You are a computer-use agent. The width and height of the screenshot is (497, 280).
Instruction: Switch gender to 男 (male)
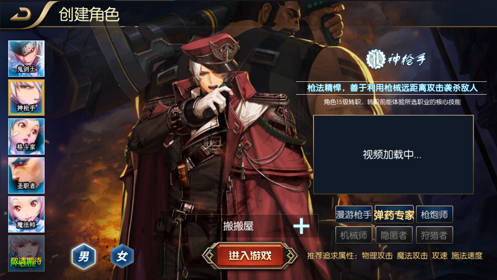[x=84, y=256]
